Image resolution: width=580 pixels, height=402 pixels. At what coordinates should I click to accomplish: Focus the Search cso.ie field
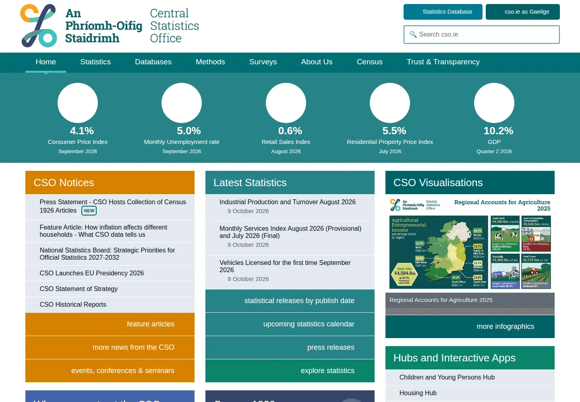coord(482,35)
